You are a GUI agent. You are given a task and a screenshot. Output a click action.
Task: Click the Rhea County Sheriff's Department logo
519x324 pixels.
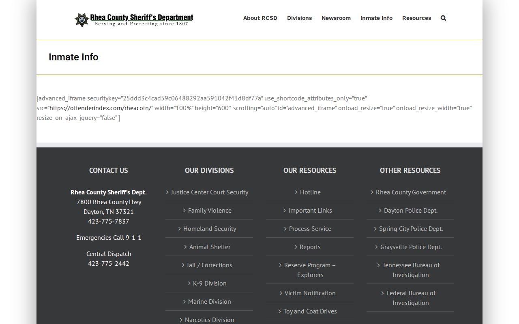pyautogui.click(x=134, y=19)
